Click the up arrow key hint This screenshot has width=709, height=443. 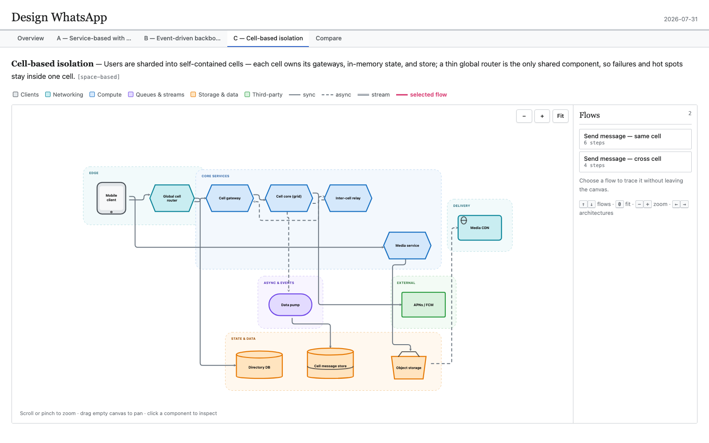[x=583, y=204]
